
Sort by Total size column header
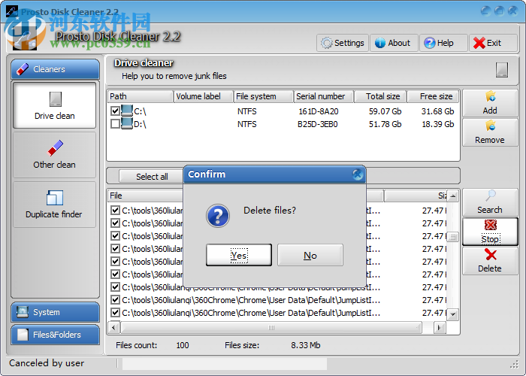coord(380,96)
